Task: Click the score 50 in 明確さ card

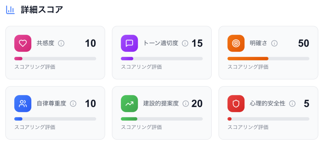Action: (304, 43)
